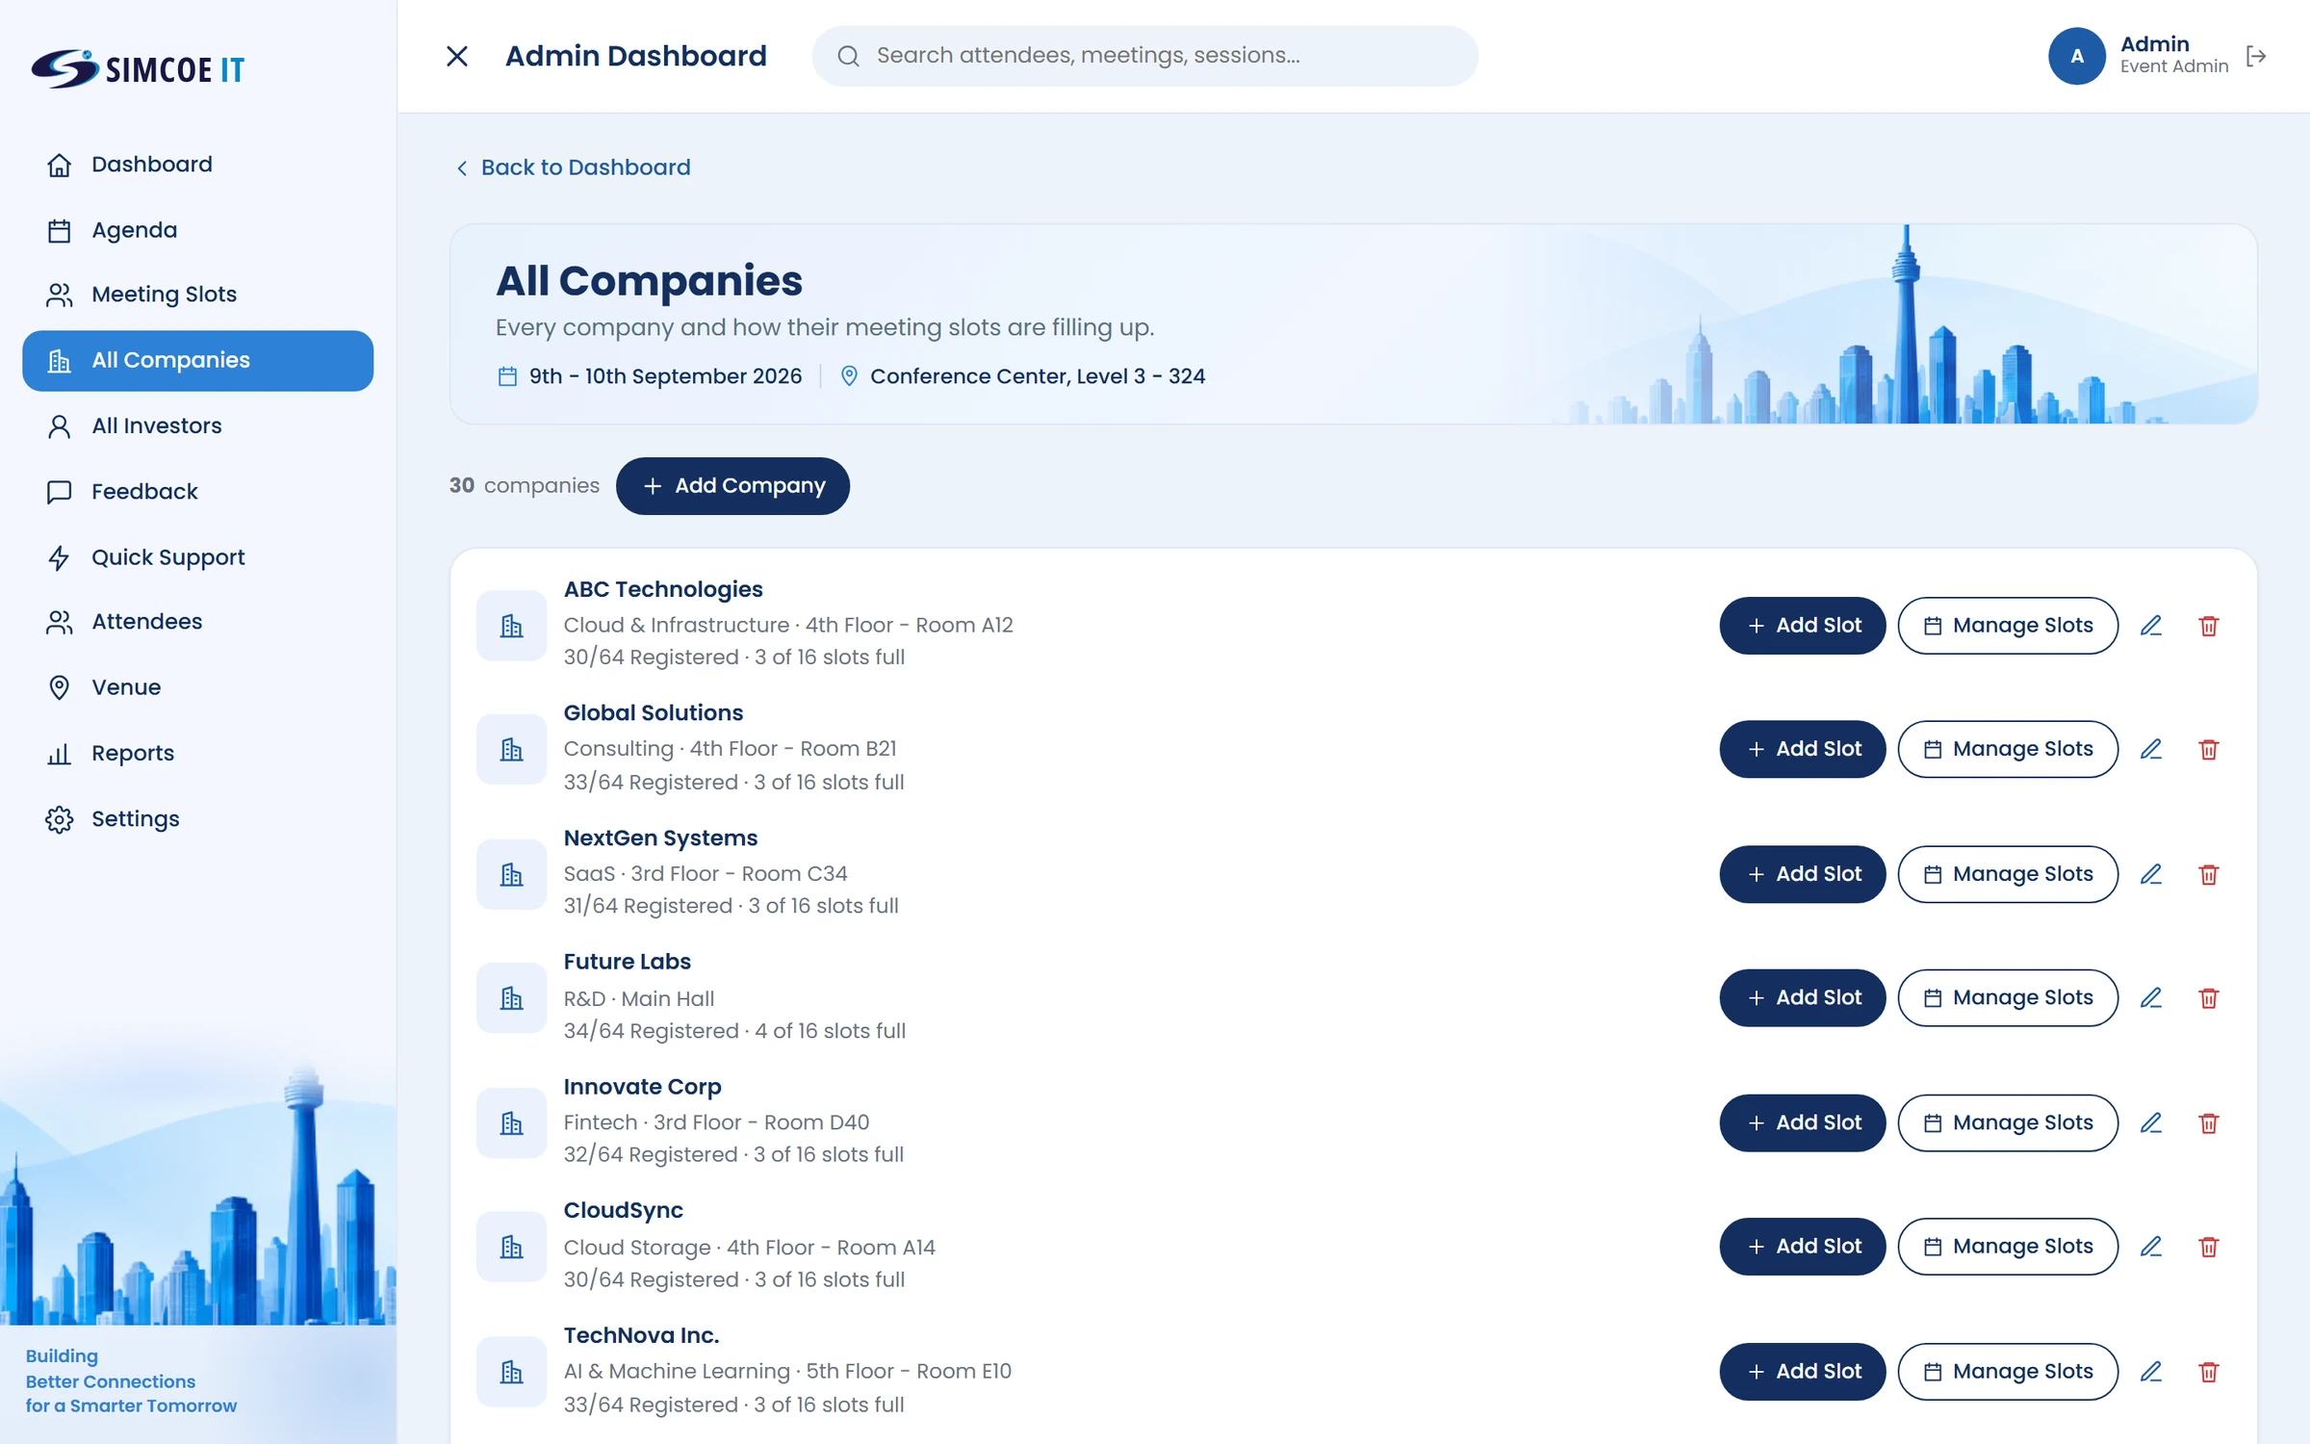2310x1444 pixels.
Task: Open edit pencil for Innovate Corp
Action: click(x=2151, y=1122)
